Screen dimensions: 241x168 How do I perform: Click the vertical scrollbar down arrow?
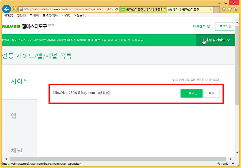237,152
